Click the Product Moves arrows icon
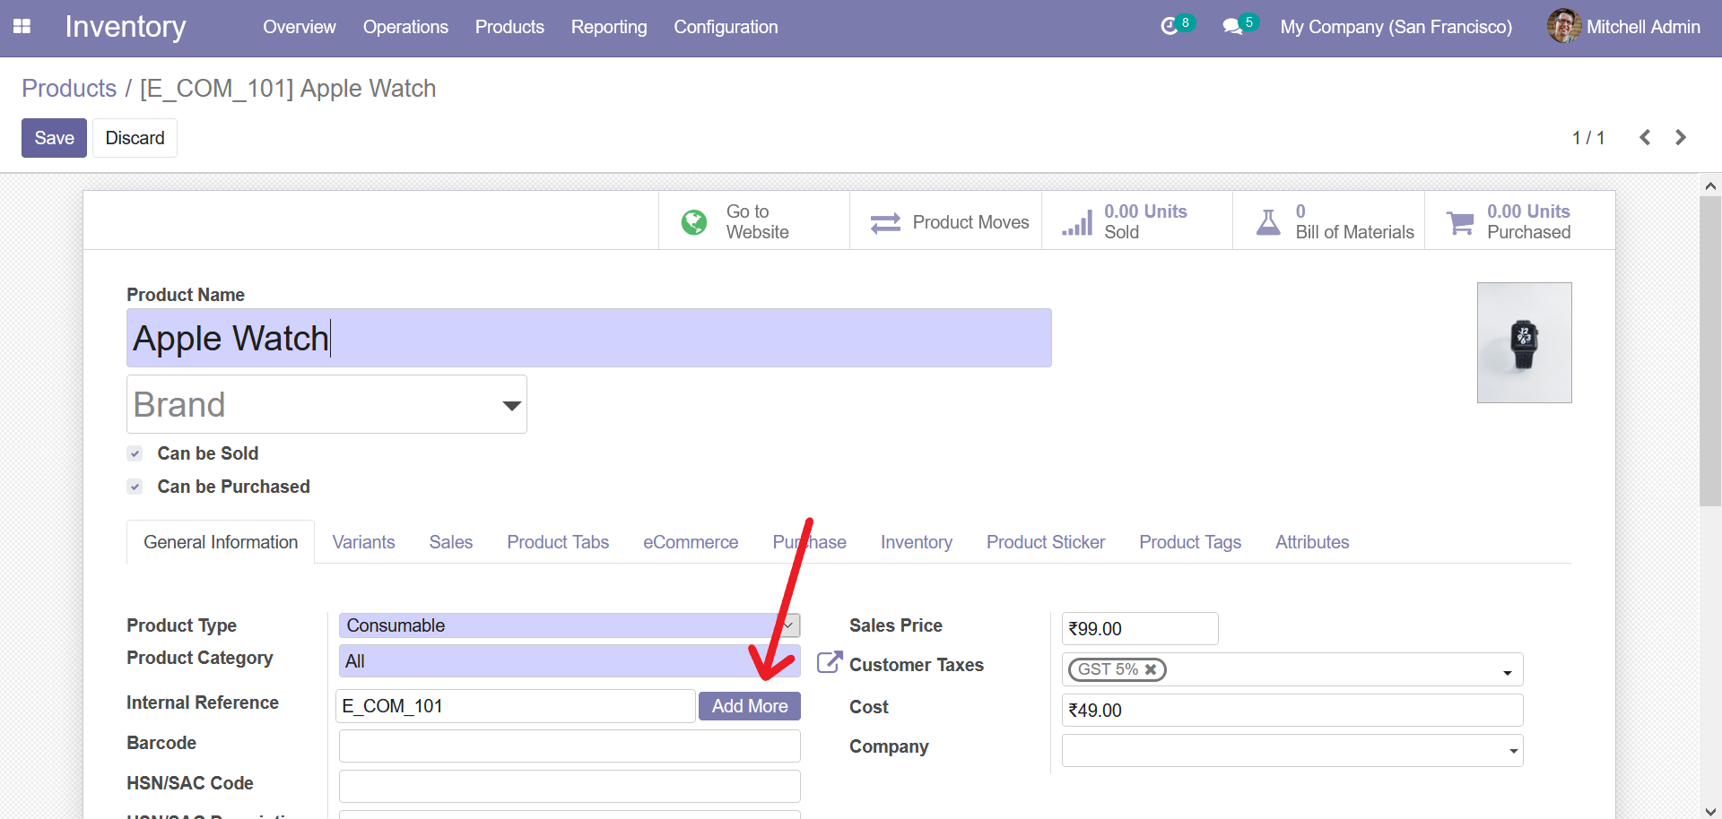 point(885,222)
